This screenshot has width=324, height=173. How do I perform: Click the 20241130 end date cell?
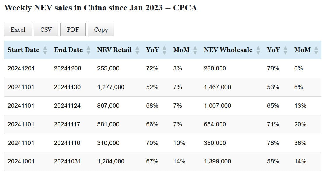tap(67, 87)
